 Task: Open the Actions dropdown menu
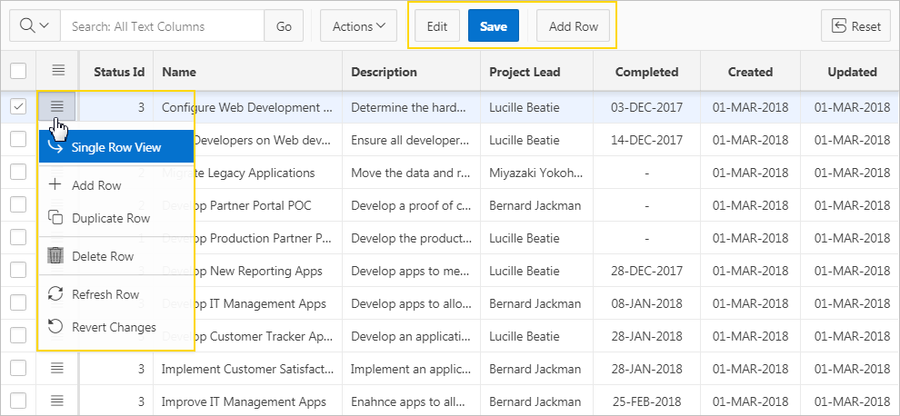tap(358, 26)
